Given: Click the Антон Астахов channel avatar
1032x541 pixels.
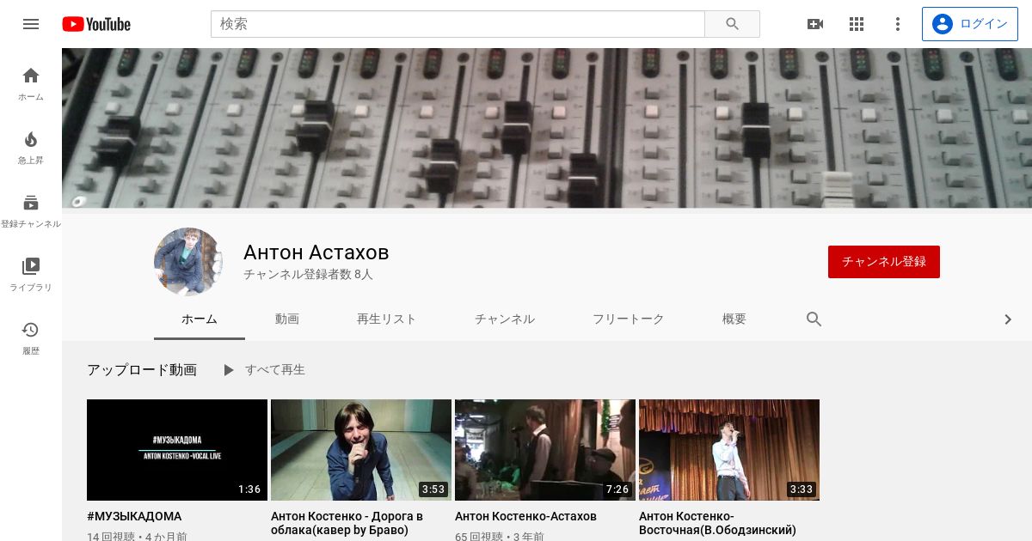Looking at the screenshot, I should 188,262.
